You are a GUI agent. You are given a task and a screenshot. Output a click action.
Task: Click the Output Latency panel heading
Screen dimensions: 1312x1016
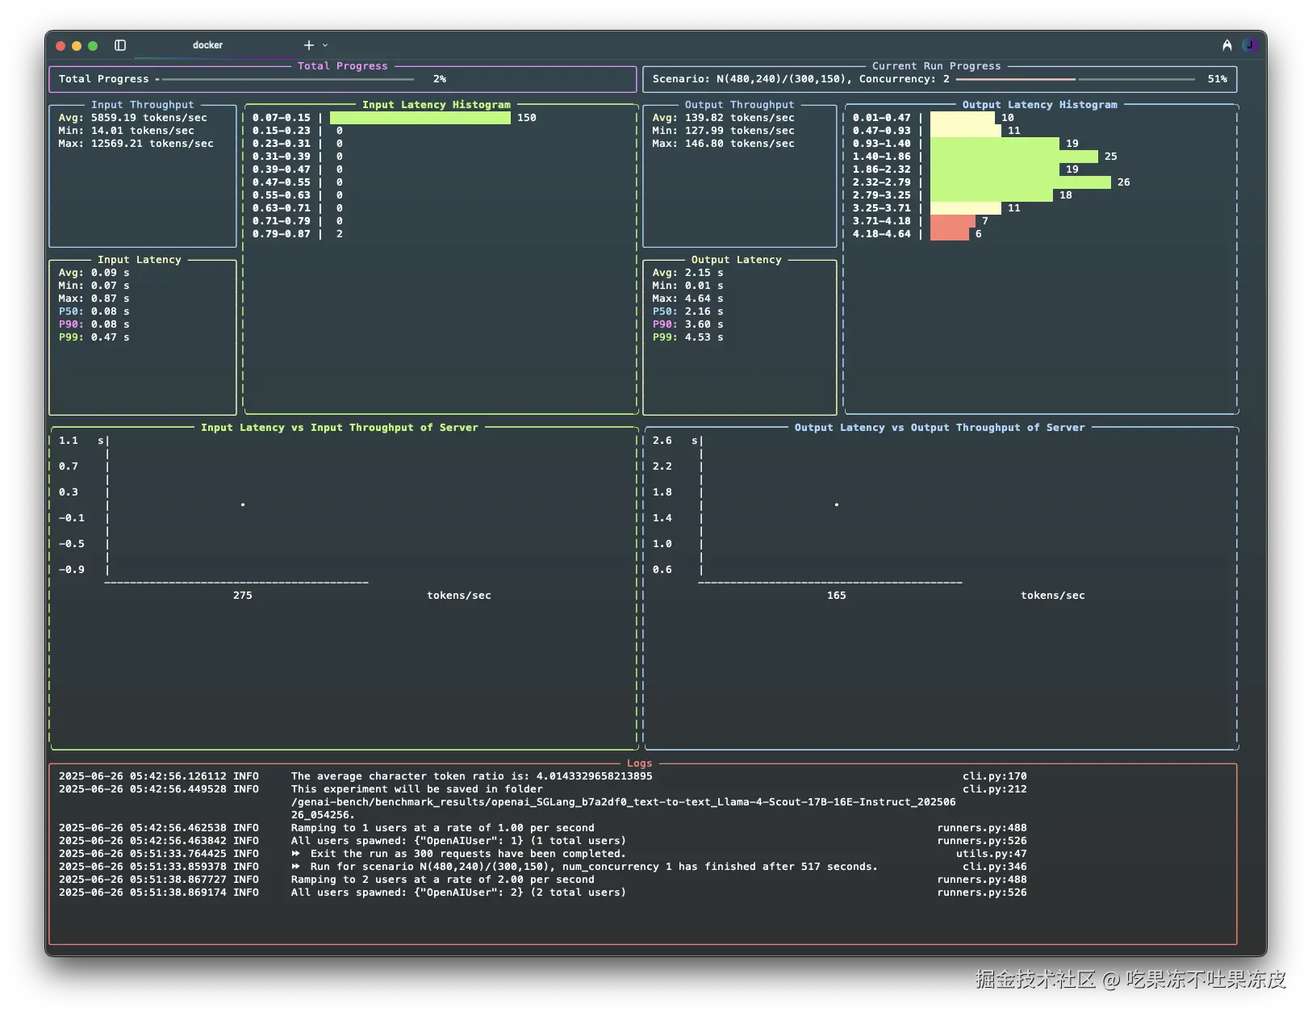pyautogui.click(x=737, y=260)
